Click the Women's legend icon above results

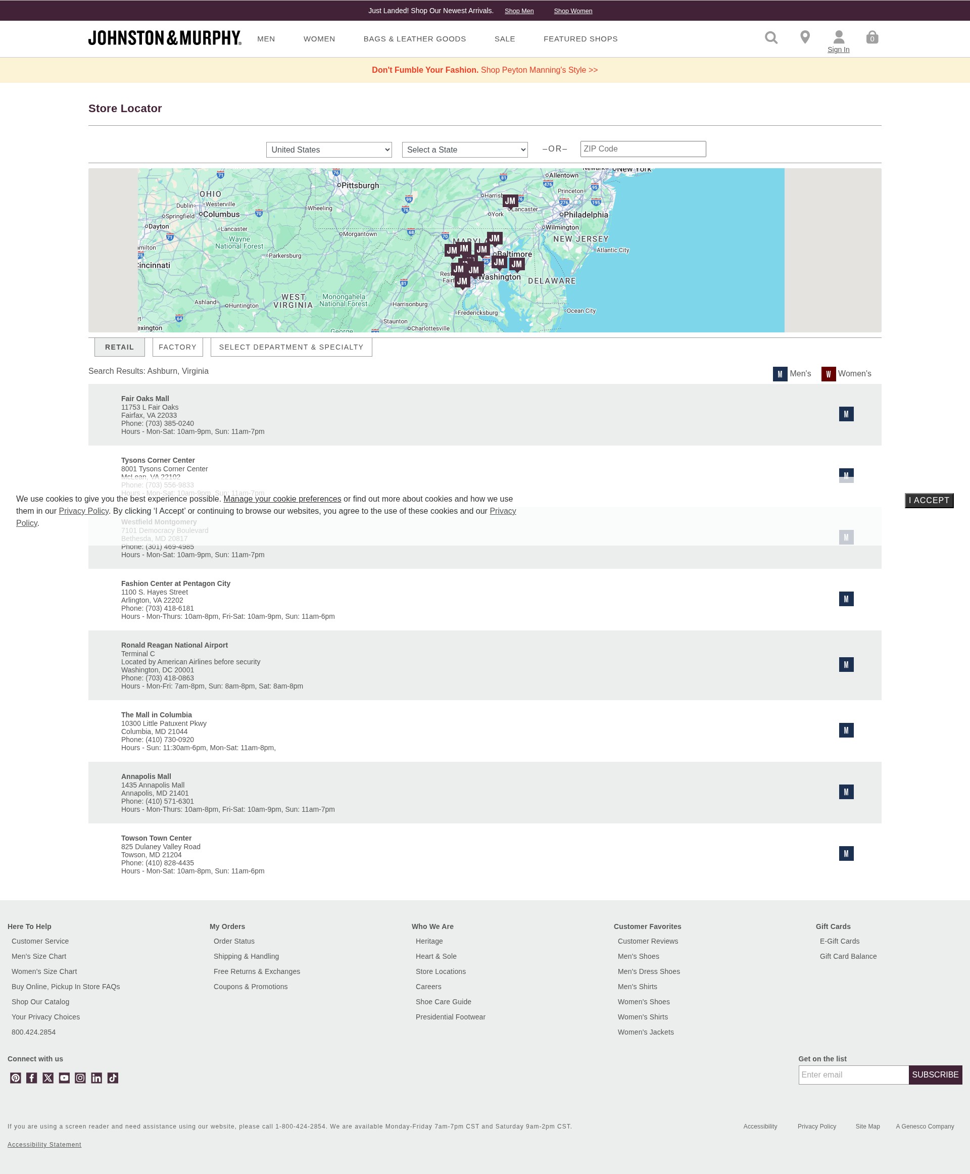(828, 374)
